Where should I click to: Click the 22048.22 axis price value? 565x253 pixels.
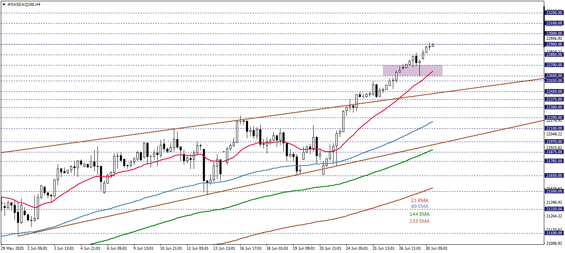pos(554,134)
